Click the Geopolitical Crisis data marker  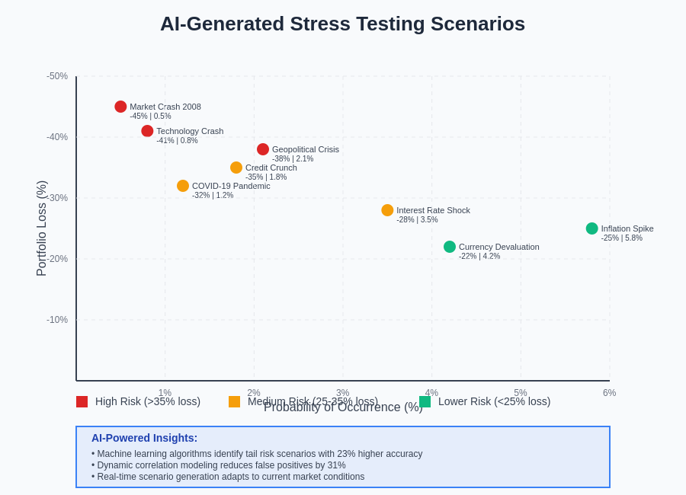263,149
